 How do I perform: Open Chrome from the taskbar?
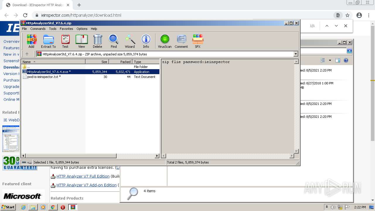[x=53, y=207]
